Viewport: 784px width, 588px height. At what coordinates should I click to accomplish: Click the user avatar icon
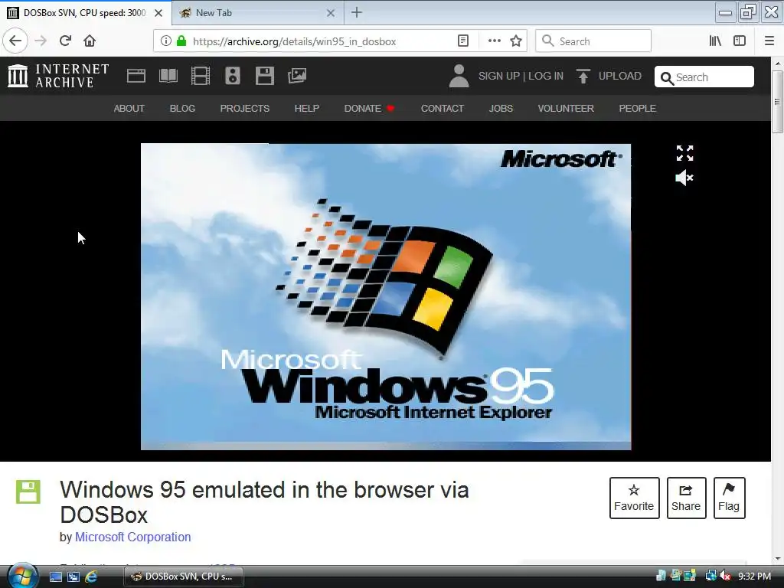pyautogui.click(x=459, y=76)
